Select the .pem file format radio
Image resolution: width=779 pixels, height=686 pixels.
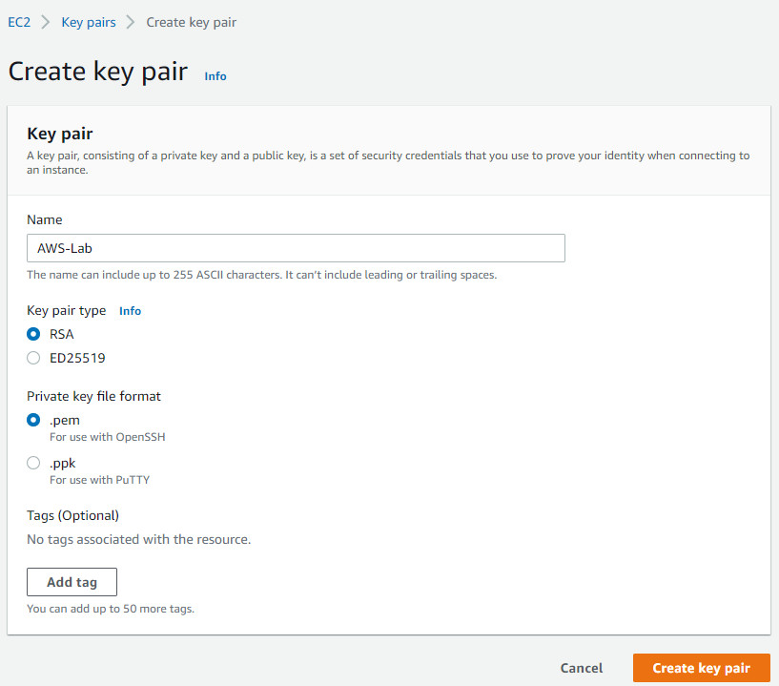click(x=33, y=420)
